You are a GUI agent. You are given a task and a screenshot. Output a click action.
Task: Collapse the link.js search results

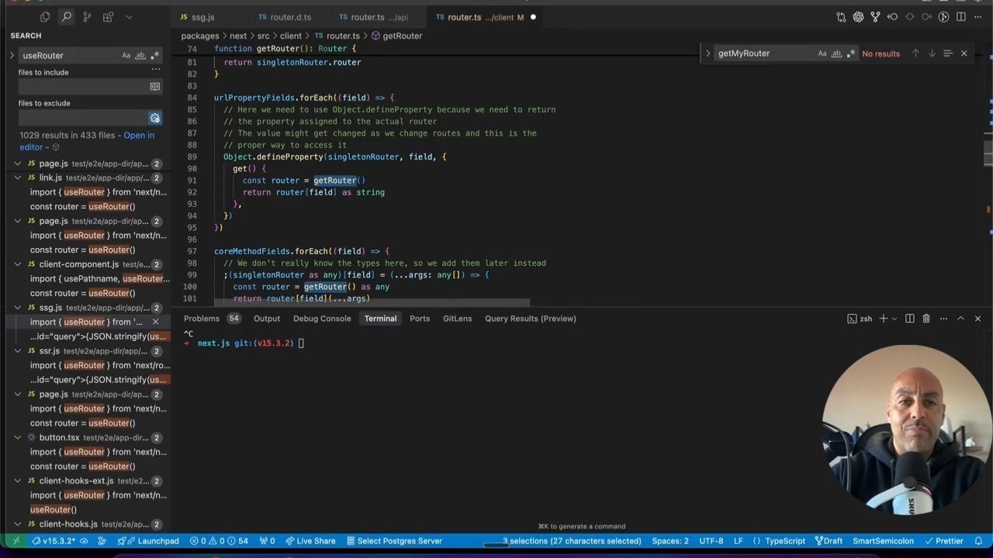pos(19,177)
